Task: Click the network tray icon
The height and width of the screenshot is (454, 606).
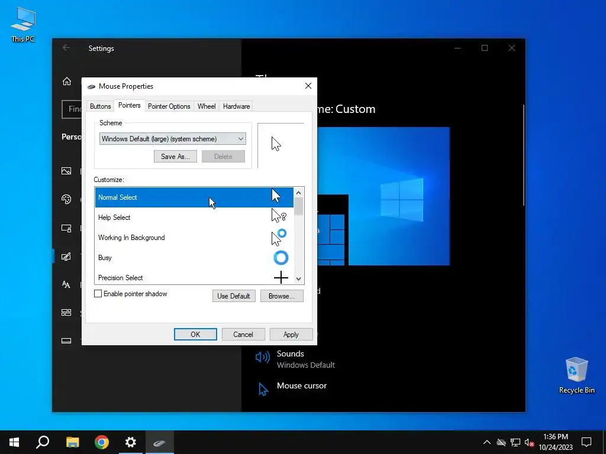Action: click(x=515, y=442)
